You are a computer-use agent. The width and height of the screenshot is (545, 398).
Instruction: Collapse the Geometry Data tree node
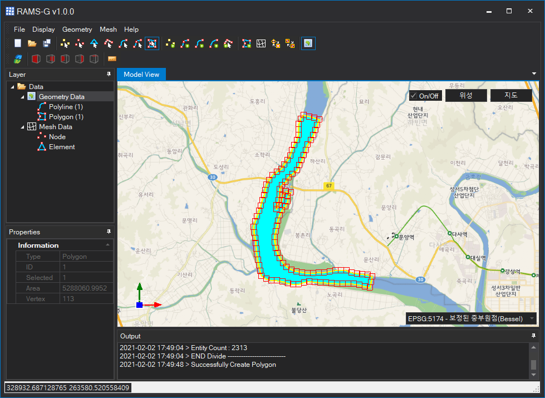23,97
